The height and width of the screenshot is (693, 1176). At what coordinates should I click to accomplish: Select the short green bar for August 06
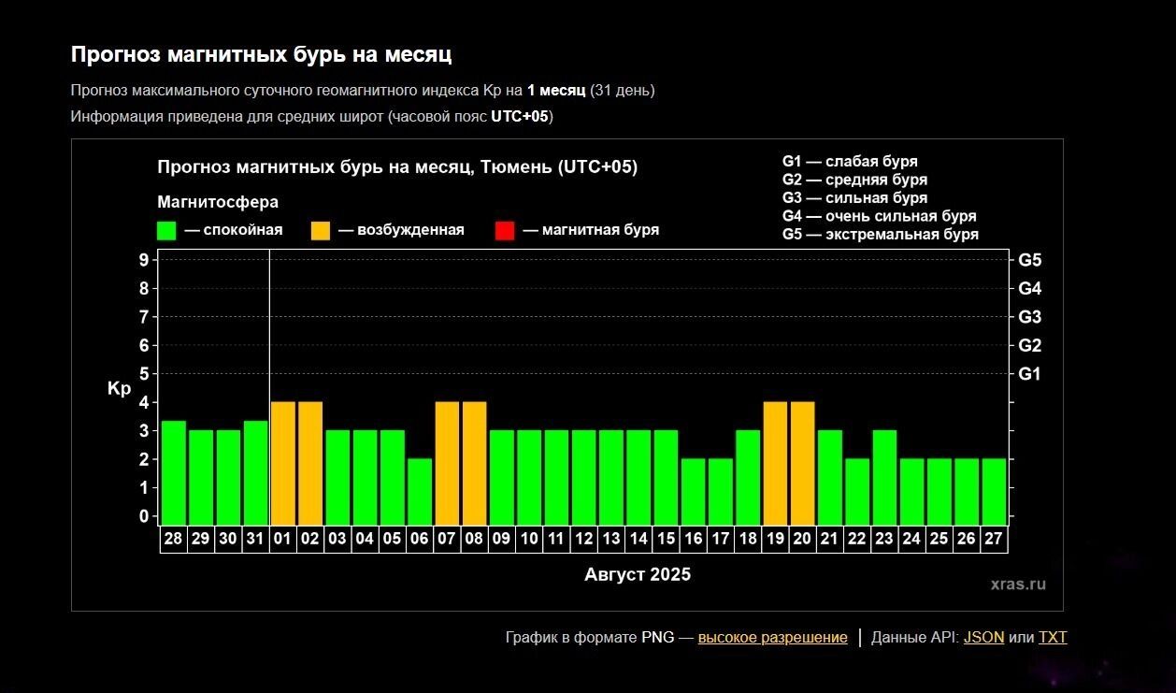point(420,491)
